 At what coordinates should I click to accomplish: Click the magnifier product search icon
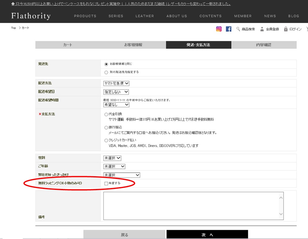click(x=238, y=29)
